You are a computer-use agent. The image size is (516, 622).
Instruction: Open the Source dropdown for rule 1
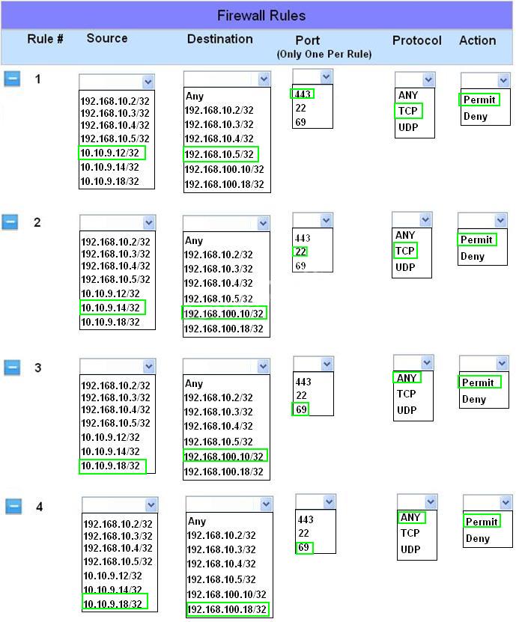[148, 82]
